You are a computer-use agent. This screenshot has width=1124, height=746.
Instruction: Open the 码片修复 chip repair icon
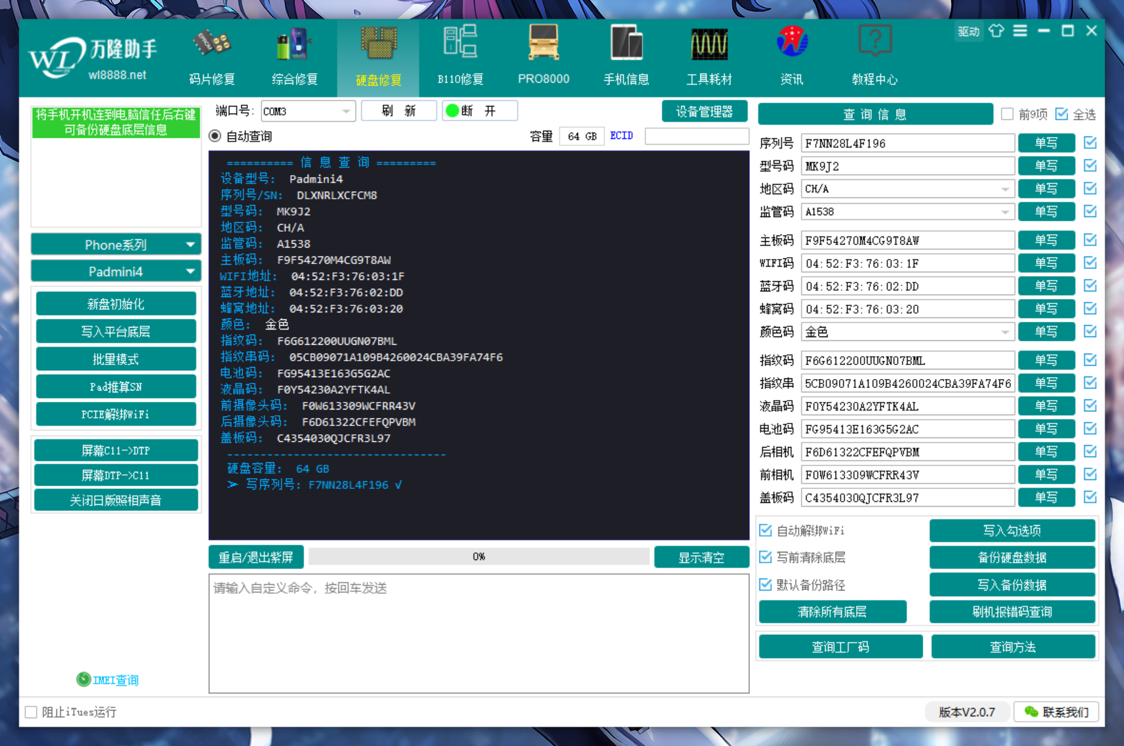tap(212, 46)
